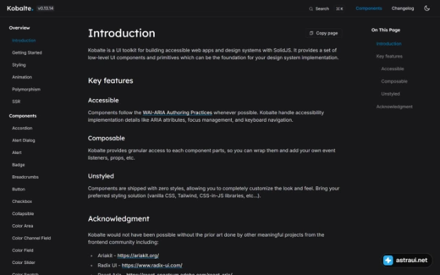
Task: Jump to Key features section
Action: tap(389, 56)
